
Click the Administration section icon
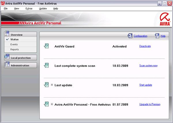click(7, 65)
